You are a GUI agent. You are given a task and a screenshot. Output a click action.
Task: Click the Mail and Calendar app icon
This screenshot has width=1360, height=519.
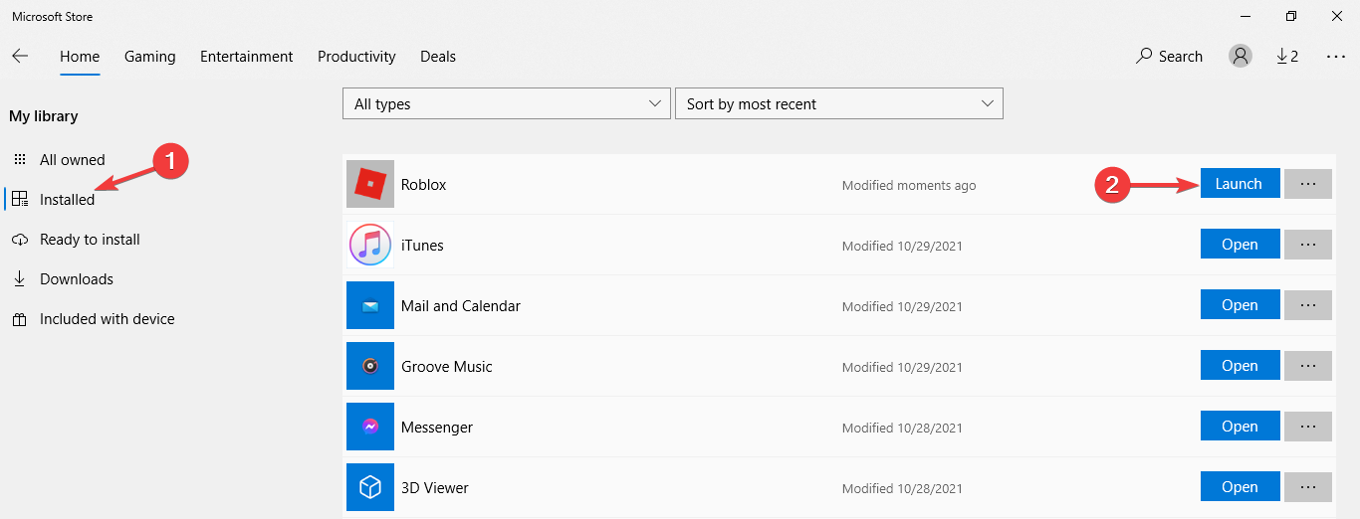[370, 306]
